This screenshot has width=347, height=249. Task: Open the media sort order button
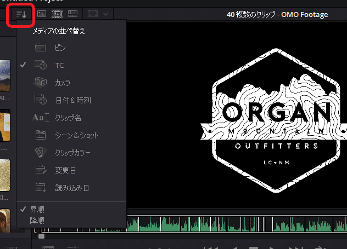(21, 15)
